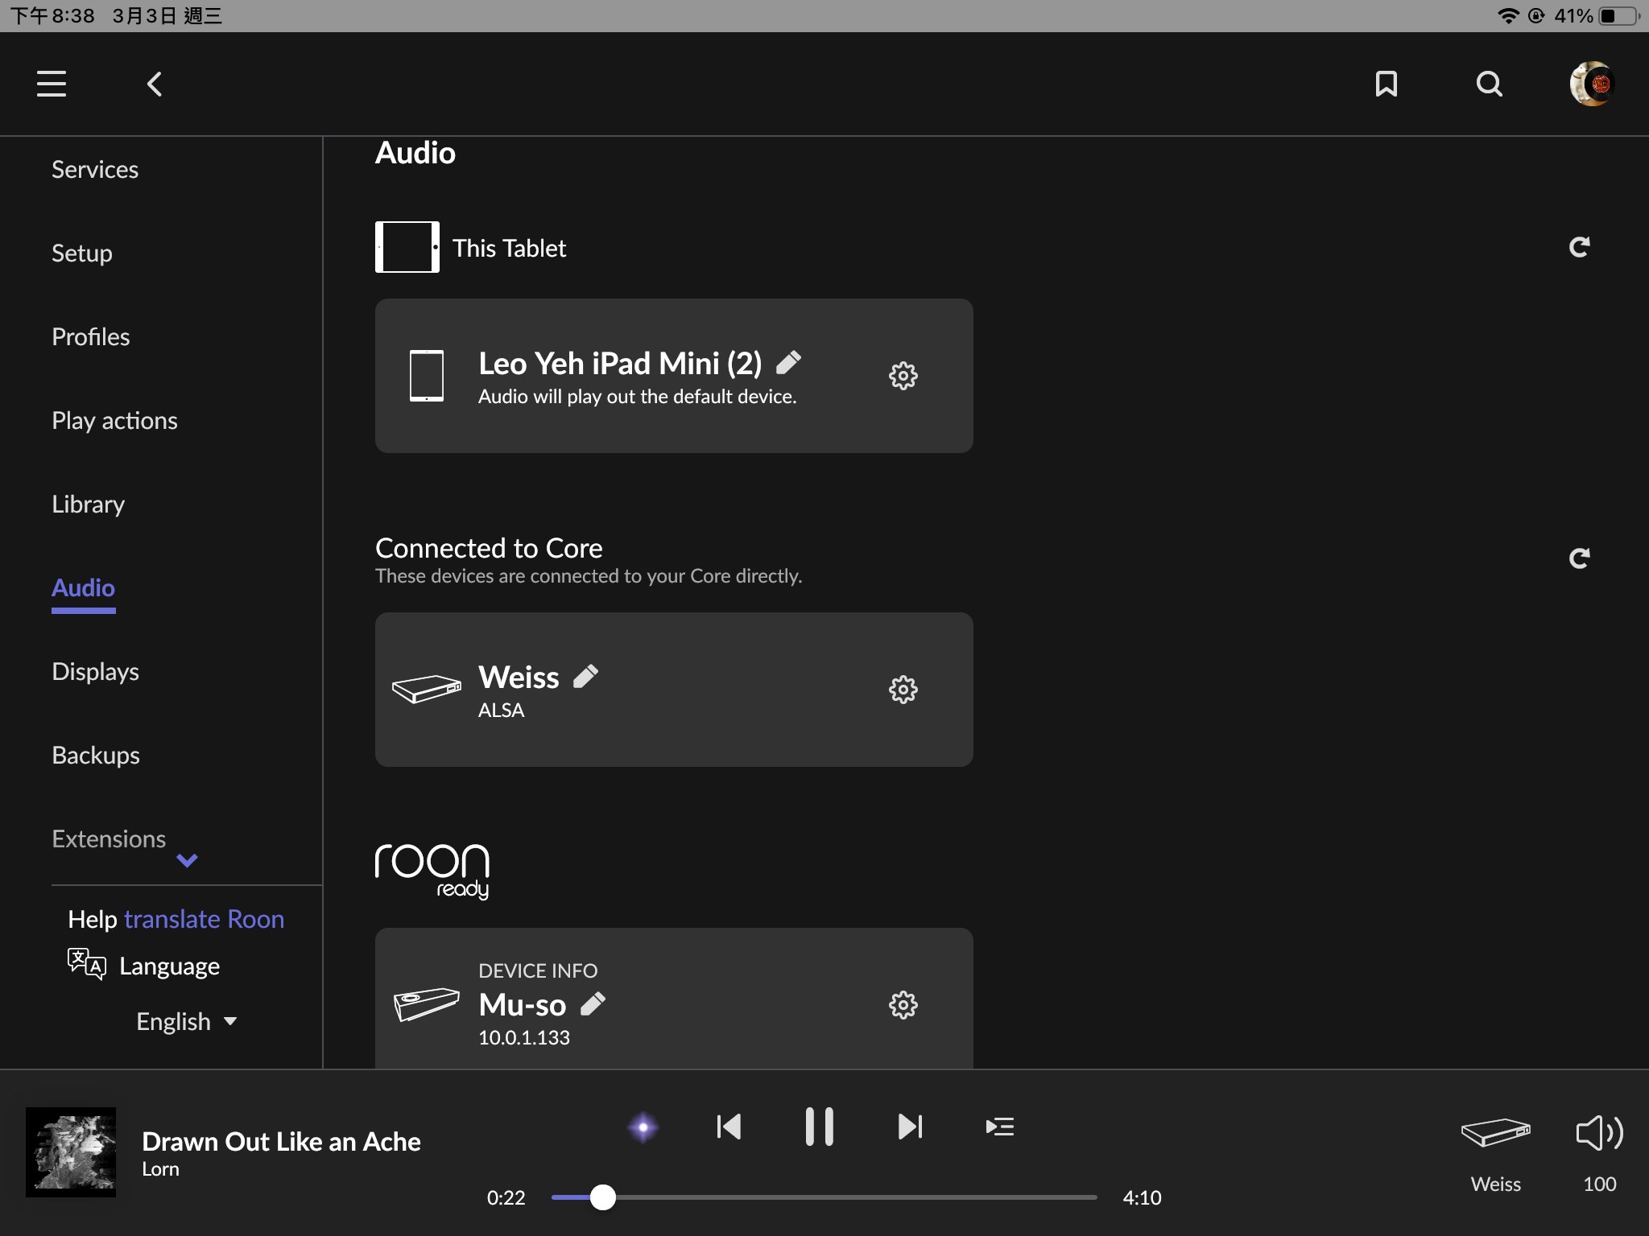The image size is (1649, 1236).
Task: Follow the translate Roon link
Action: (x=205, y=919)
